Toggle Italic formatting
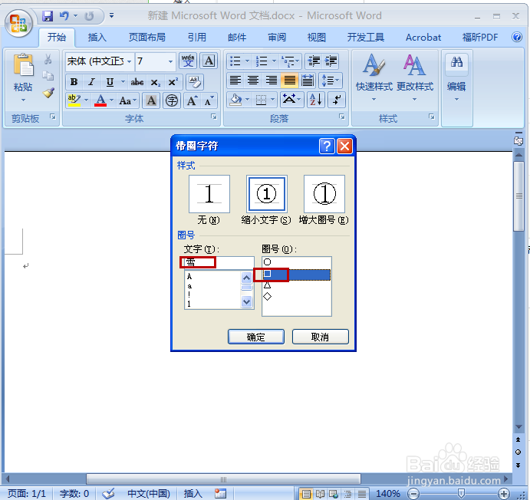The width and height of the screenshot is (530, 500). pos(91,82)
